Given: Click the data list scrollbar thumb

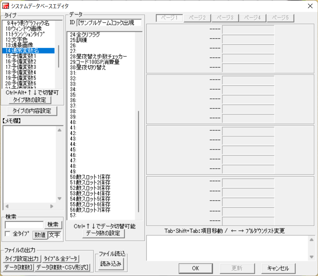Looking at the screenshot, I should coord(138,161).
